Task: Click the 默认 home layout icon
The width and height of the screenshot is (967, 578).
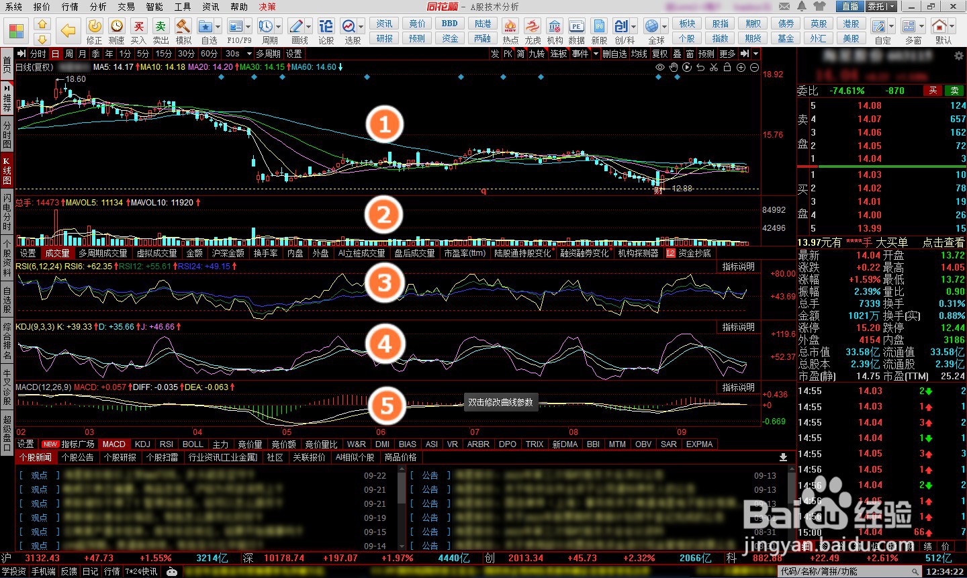Action: (x=939, y=26)
